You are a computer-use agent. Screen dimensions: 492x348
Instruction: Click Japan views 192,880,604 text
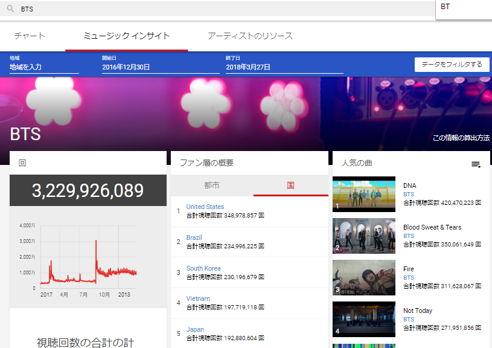click(225, 338)
